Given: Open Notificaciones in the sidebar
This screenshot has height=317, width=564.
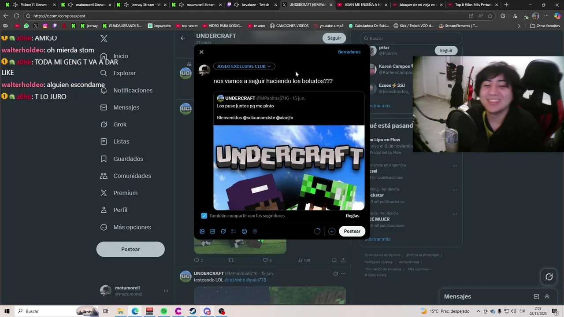Looking at the screenshot, I should (x=126, y=90).
